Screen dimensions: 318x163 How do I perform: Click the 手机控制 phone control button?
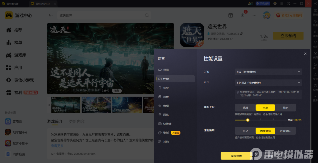pos(263,4)
